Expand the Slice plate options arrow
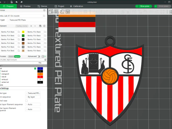 click(x=137, y=6)
